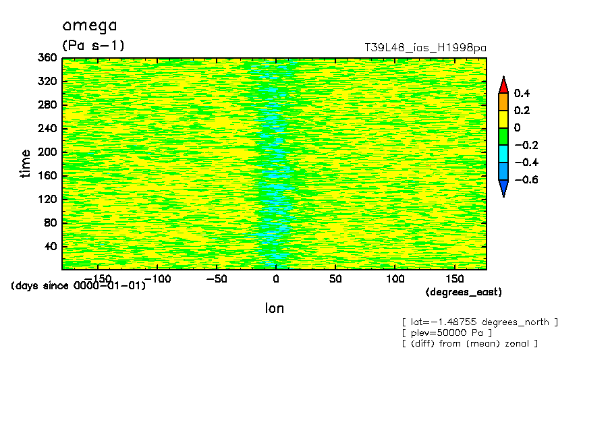The height and width of the screenshot is (441, 610).
Task: Click the x-axis tick label -50
Action: click(x=217, y=279)
